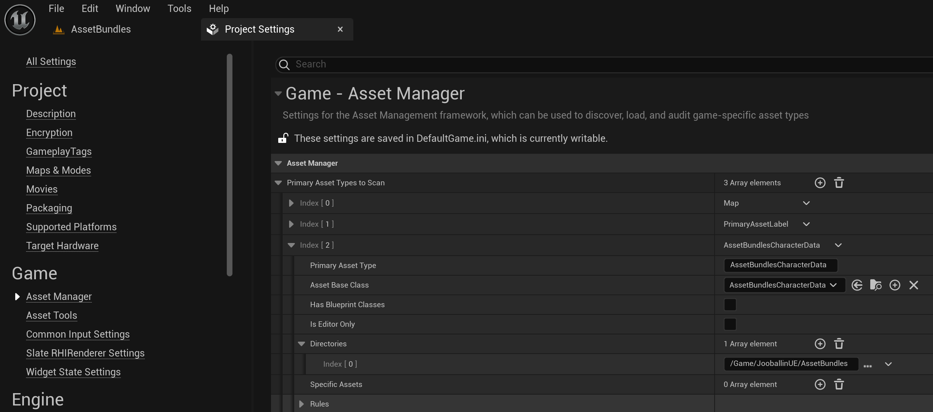This screenshot has width=933, height=412.
Task: Check the lock state of DefaultGame.ini settings
Action: (x=283, y=138)
